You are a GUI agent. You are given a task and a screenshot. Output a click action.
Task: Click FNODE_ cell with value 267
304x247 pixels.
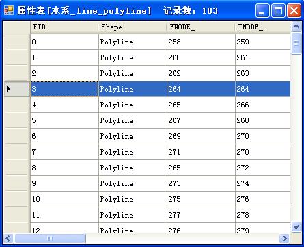pyautogui.click(x=201, y=120)
